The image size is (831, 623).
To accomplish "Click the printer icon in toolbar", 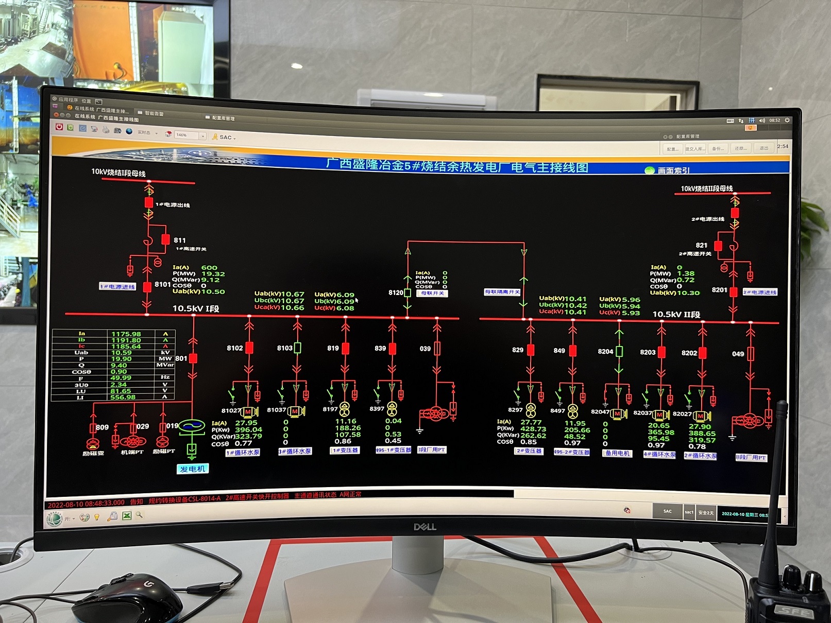I will pos(106,130).
